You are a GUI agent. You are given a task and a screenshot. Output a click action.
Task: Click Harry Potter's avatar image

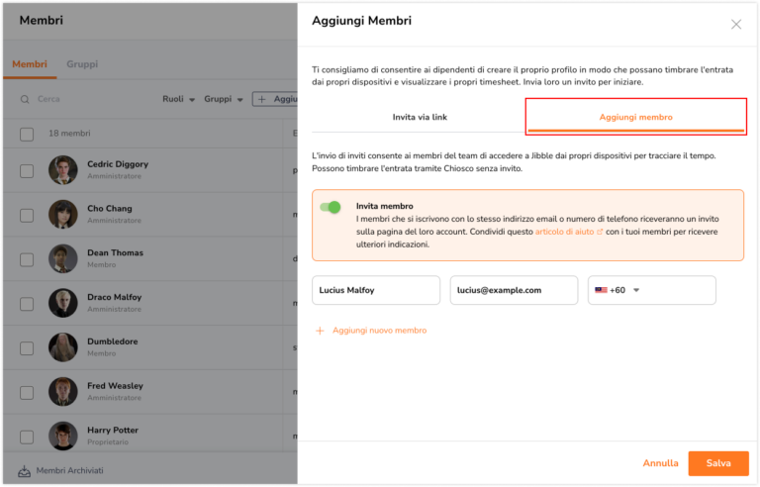[63, 437]
